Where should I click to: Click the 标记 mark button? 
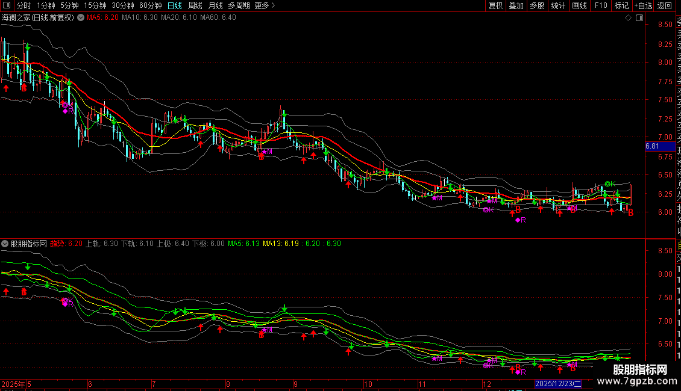coord(621,5)
